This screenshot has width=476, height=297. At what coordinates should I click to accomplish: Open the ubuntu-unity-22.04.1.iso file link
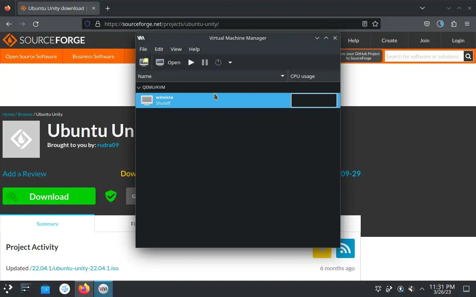(74, 268)
